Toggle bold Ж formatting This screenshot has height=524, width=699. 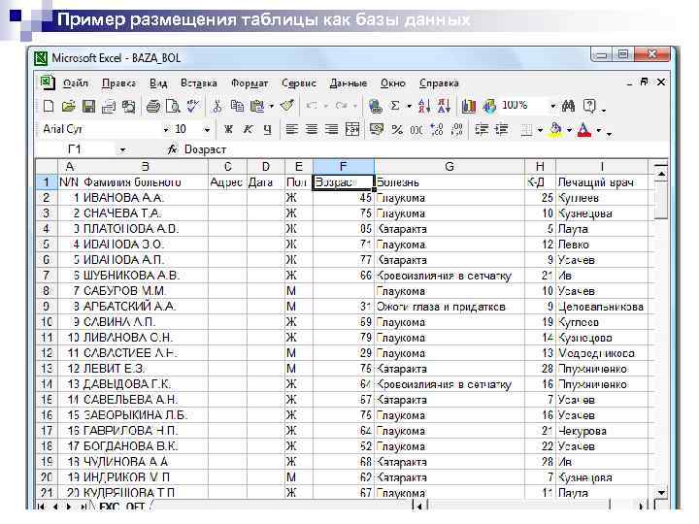228,129
